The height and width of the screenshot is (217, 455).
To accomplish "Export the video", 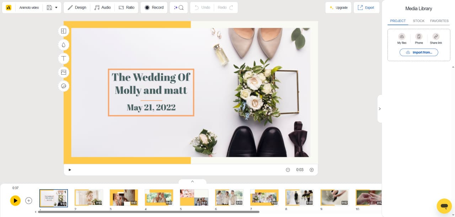I will (x=366, y=7).
